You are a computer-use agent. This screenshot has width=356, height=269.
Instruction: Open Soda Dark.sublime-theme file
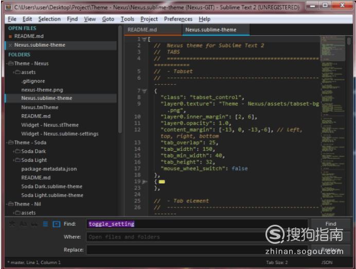tap(52, 187)
